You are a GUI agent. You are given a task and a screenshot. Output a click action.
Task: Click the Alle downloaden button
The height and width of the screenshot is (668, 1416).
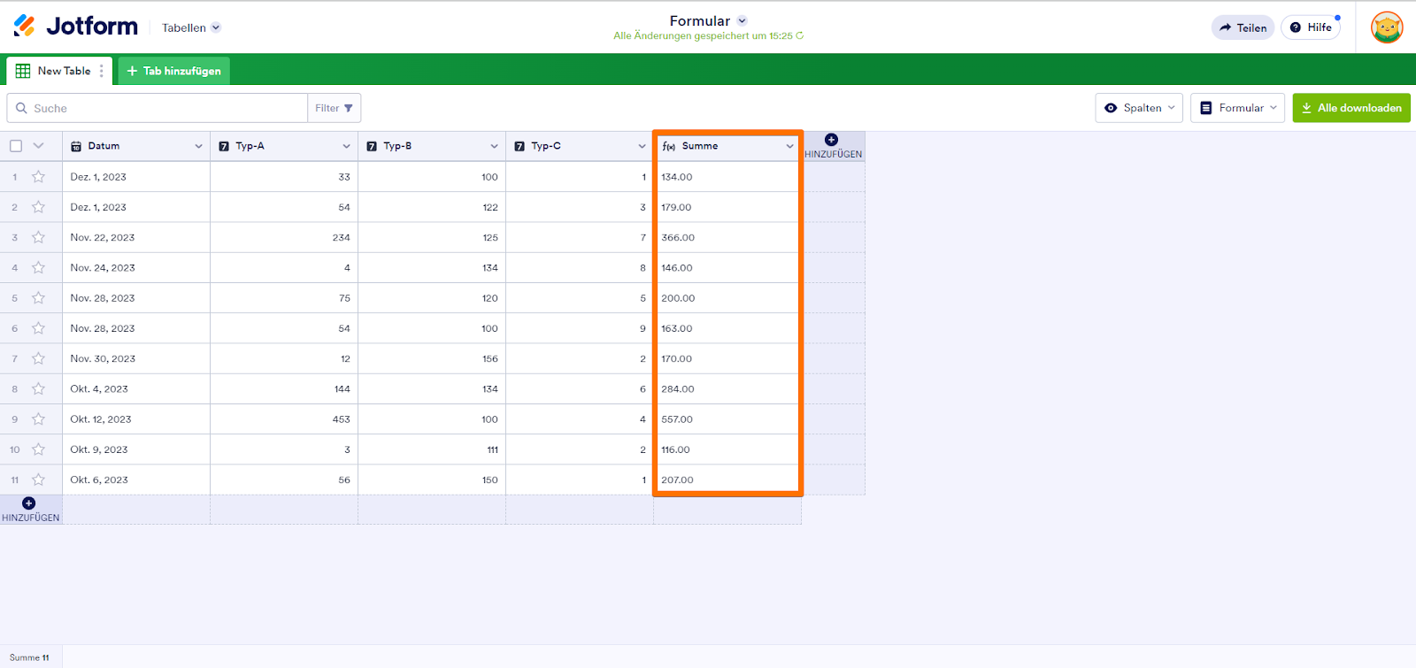(x=1351, y=108)
